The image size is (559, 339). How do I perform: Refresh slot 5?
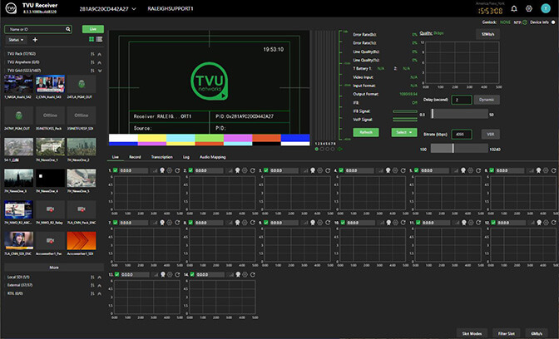pyautogui.click(x=478, y=170)
